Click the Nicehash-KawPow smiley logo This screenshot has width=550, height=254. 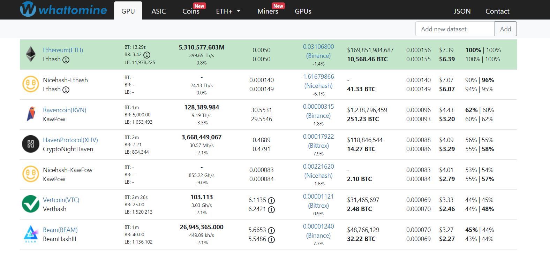click(x=31, y=174)
